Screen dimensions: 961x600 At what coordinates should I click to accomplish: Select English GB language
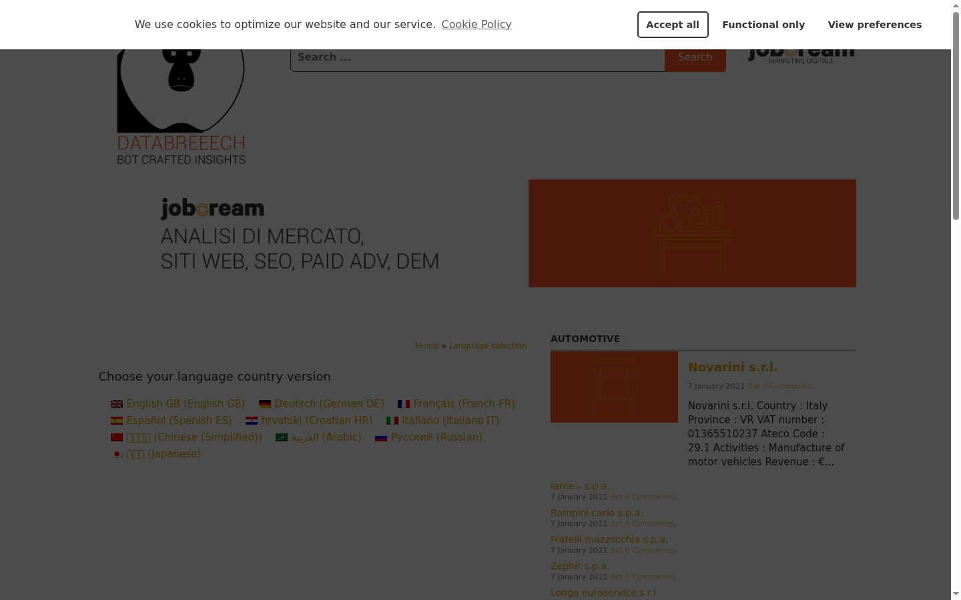point(186,404)
